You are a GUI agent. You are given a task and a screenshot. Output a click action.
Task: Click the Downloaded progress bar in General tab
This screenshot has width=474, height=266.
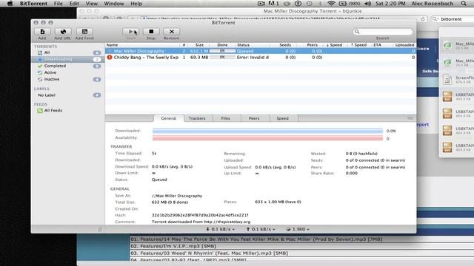(x=267, y=131)
